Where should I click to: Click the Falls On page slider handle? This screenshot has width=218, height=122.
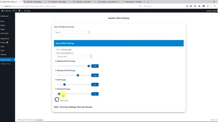click(64, 84)
